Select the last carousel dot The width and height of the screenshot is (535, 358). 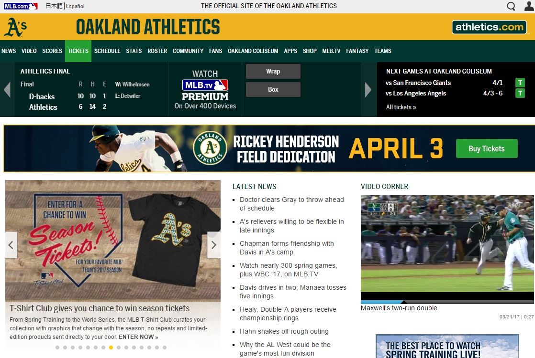click(165, 347)
